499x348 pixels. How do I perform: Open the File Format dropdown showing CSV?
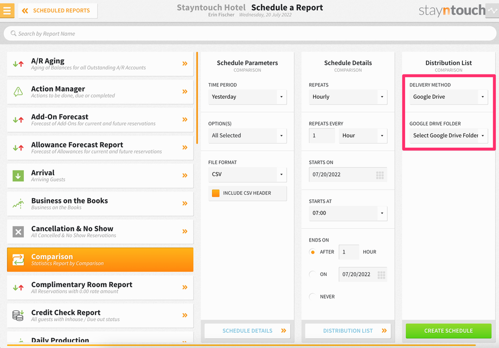[247, 174]
